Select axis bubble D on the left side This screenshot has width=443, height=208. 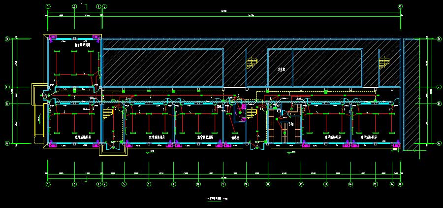pyautogui.click(x=7, y=39)
